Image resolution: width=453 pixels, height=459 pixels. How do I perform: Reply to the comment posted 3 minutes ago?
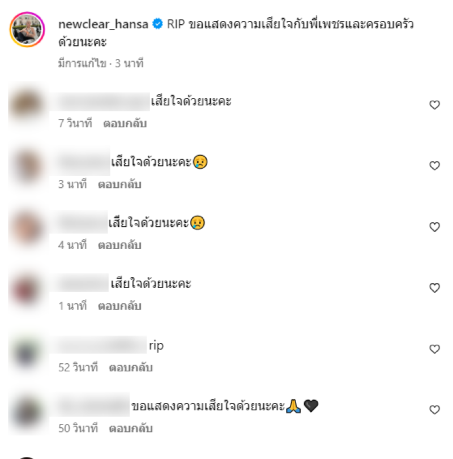[x=119, y=185]
